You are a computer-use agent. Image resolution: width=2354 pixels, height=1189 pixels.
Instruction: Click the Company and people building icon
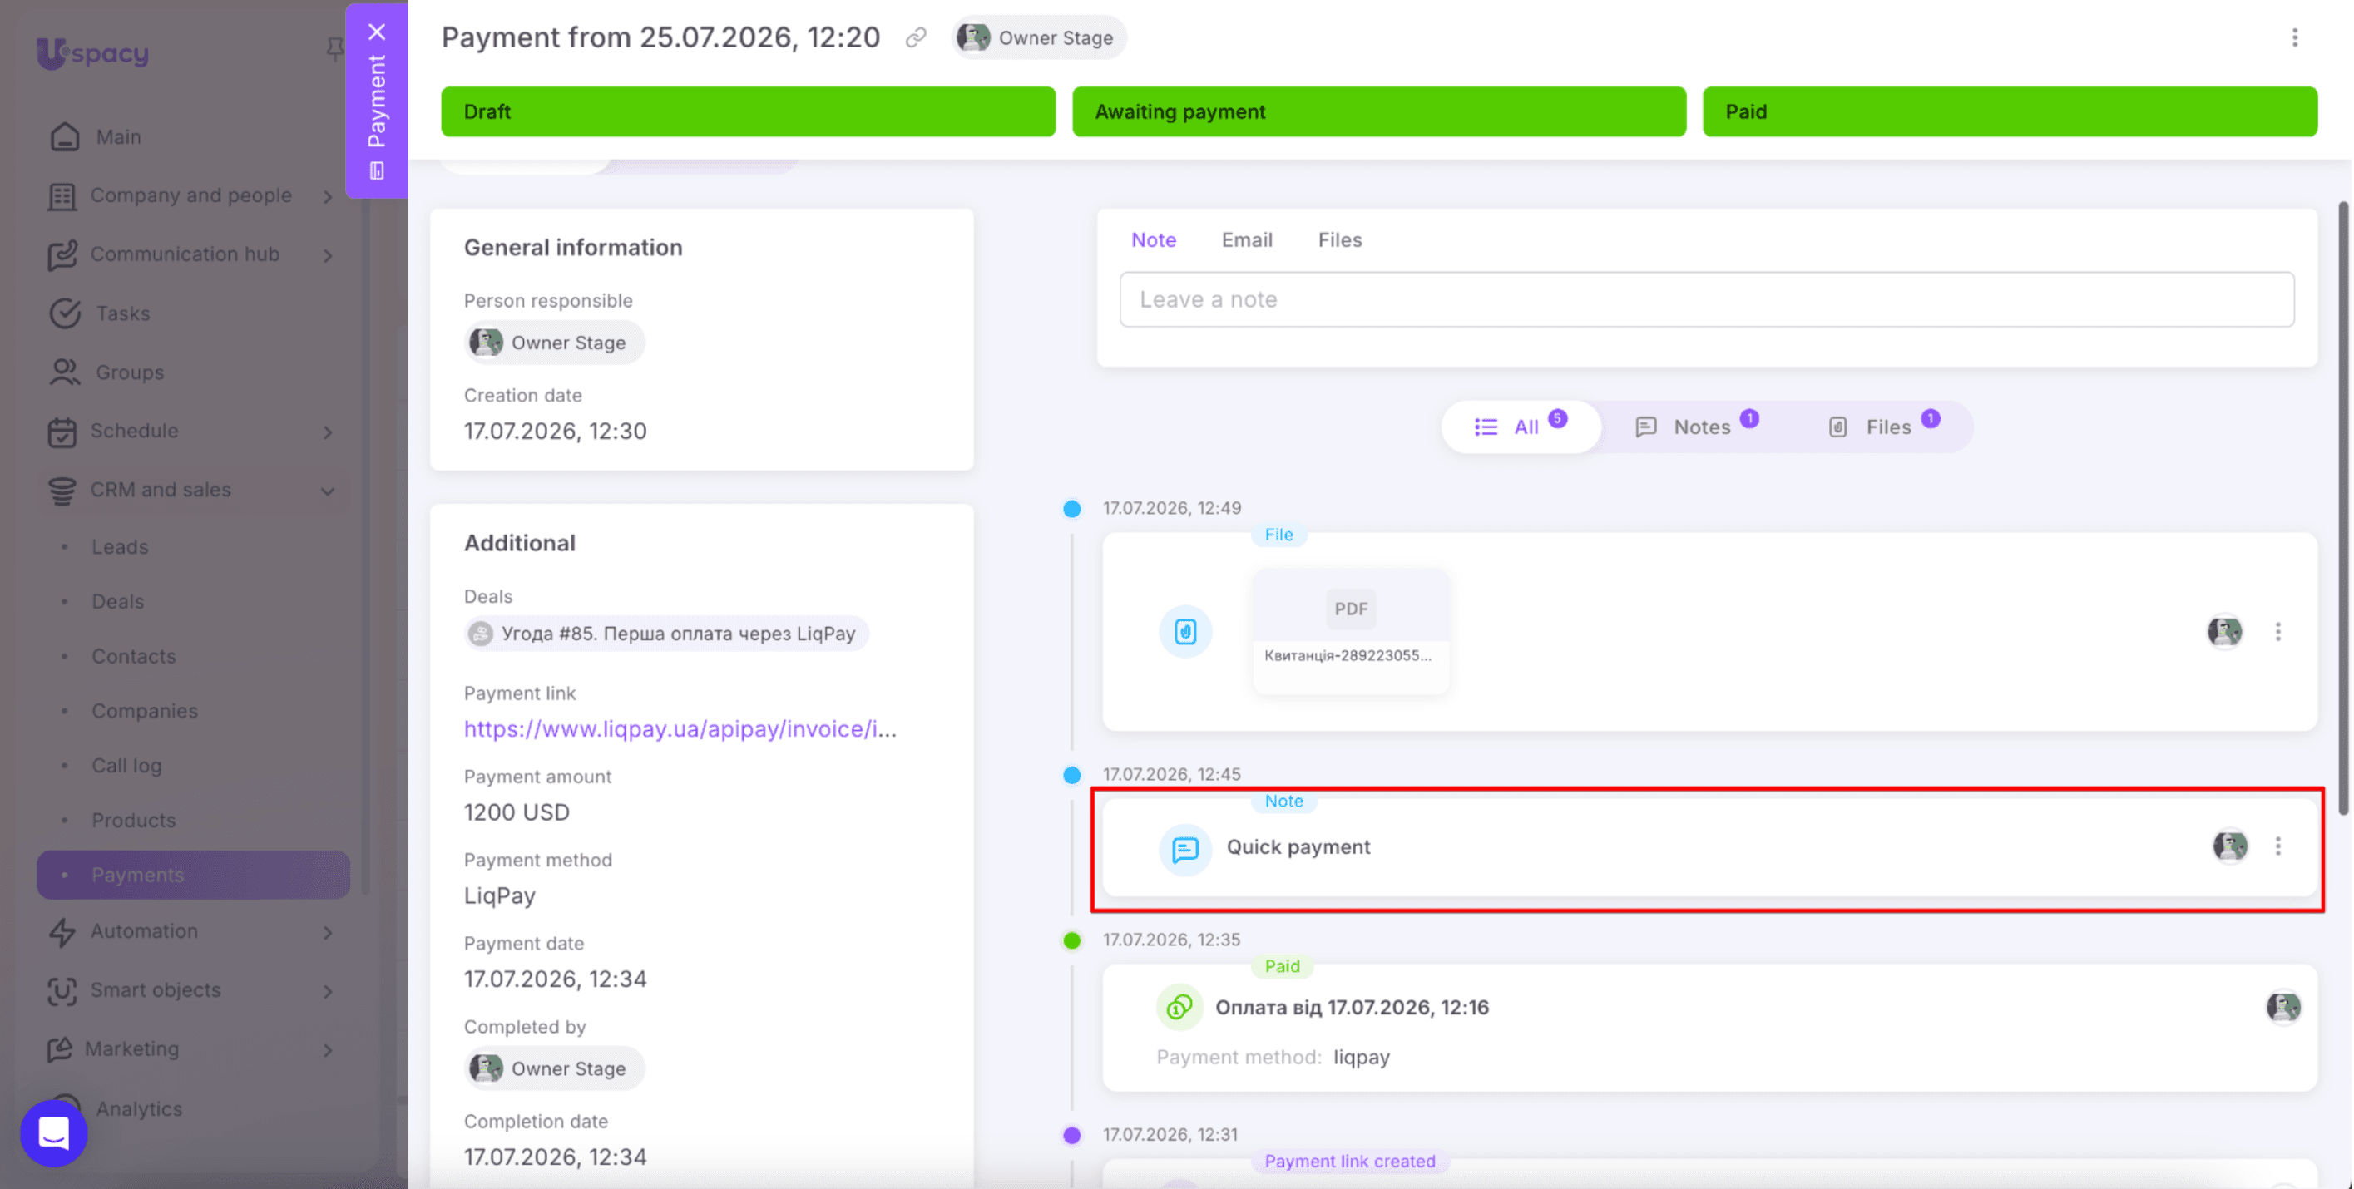click(62, 196)
